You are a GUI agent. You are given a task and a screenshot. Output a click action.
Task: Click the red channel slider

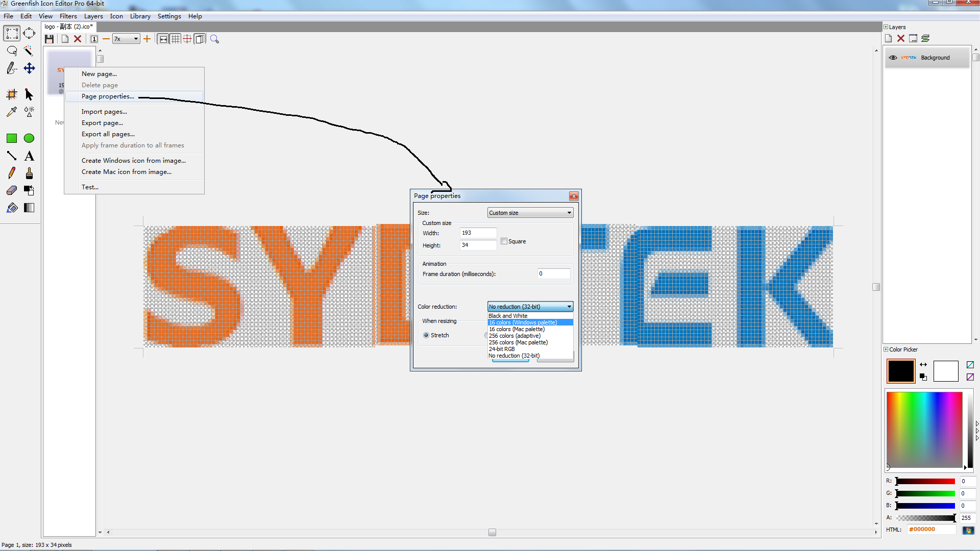coord(925,481)
